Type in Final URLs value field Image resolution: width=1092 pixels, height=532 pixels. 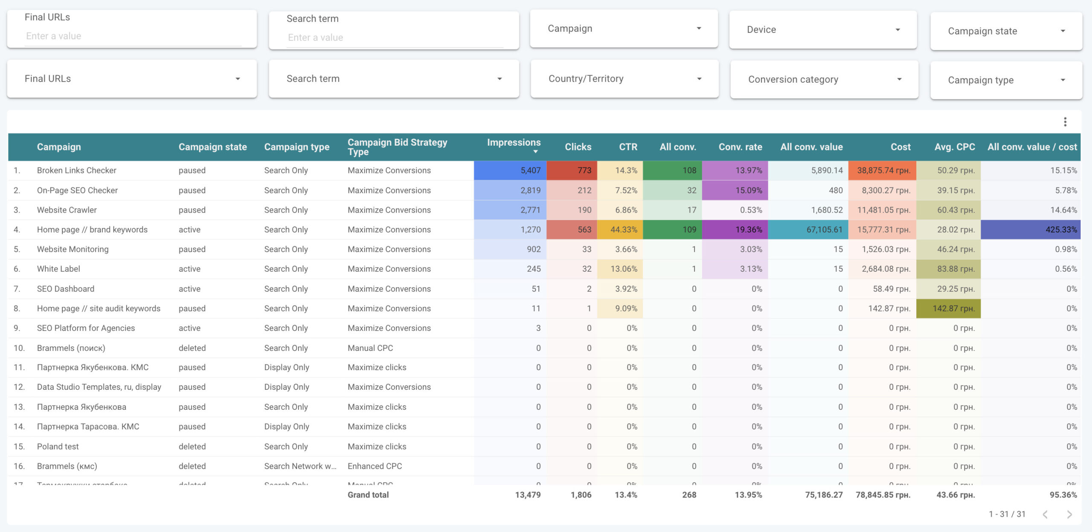coord(132,36)
